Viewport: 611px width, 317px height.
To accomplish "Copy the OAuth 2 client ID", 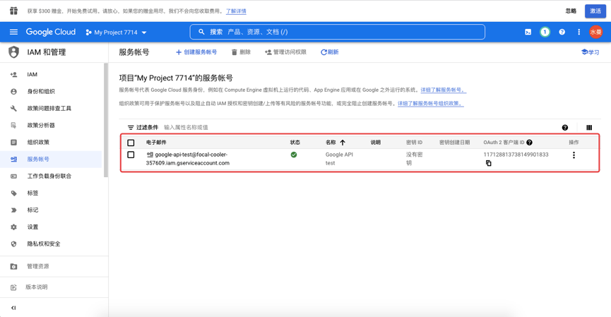I will (x=489, y=163).
